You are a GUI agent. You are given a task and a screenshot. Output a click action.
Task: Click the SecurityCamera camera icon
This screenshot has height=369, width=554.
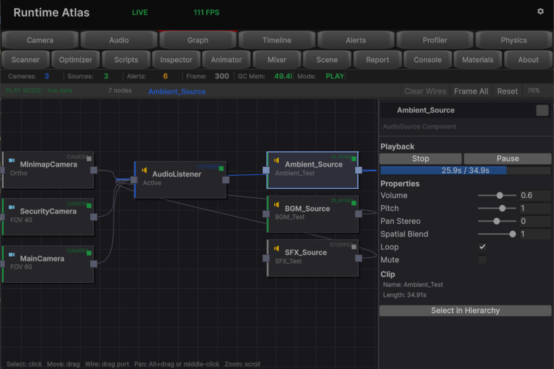coord(12,207)
